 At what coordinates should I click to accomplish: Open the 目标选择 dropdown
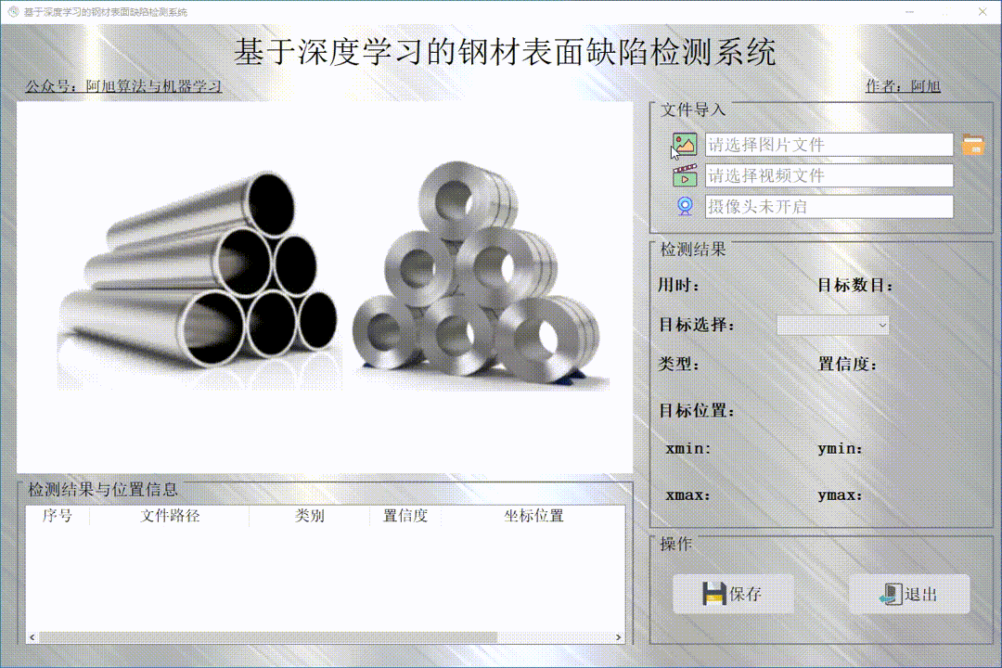coord(832,325)
